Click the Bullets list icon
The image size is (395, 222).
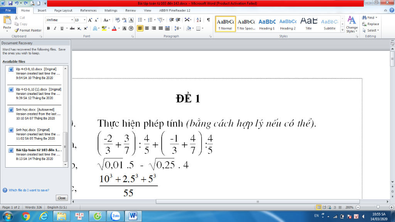[140, 20]
